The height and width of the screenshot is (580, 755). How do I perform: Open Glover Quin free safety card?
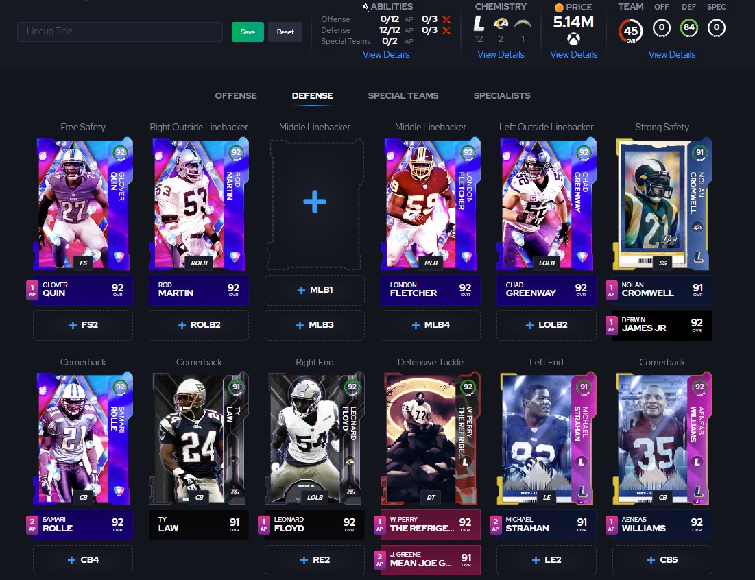click(x=83, y=204)
